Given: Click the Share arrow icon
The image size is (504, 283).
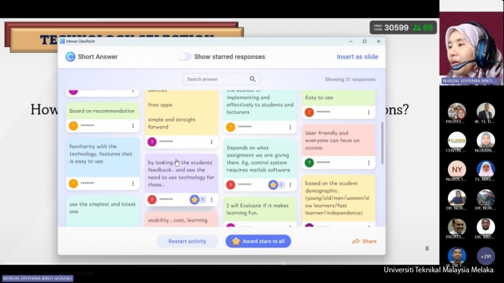Looking at the screenshot, I should click(356, 241).
